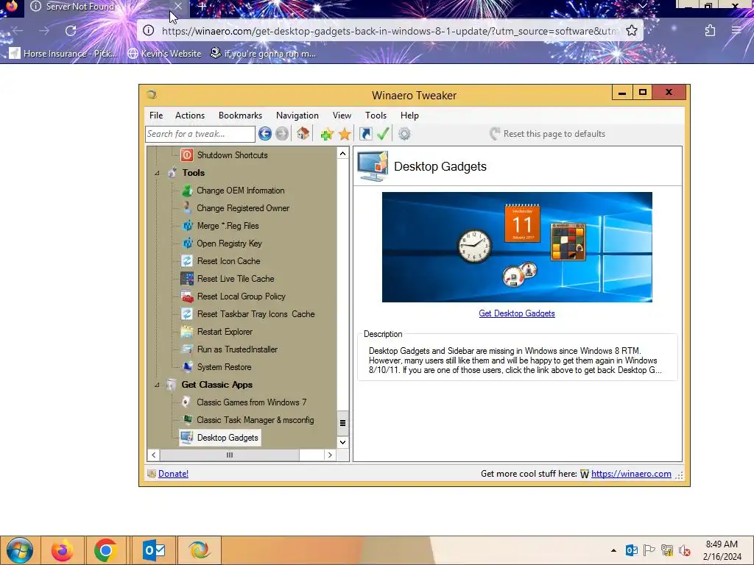Open the Bookmarks menu

241,116
